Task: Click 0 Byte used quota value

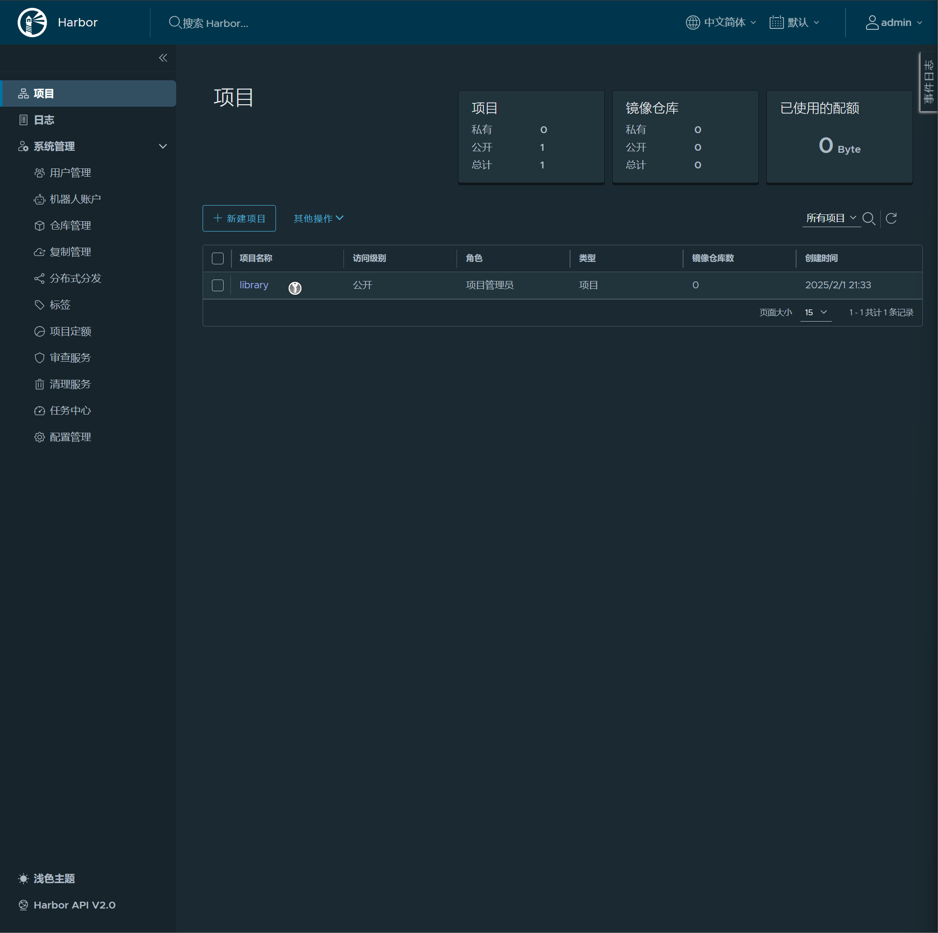Action: tap(840, 146)
